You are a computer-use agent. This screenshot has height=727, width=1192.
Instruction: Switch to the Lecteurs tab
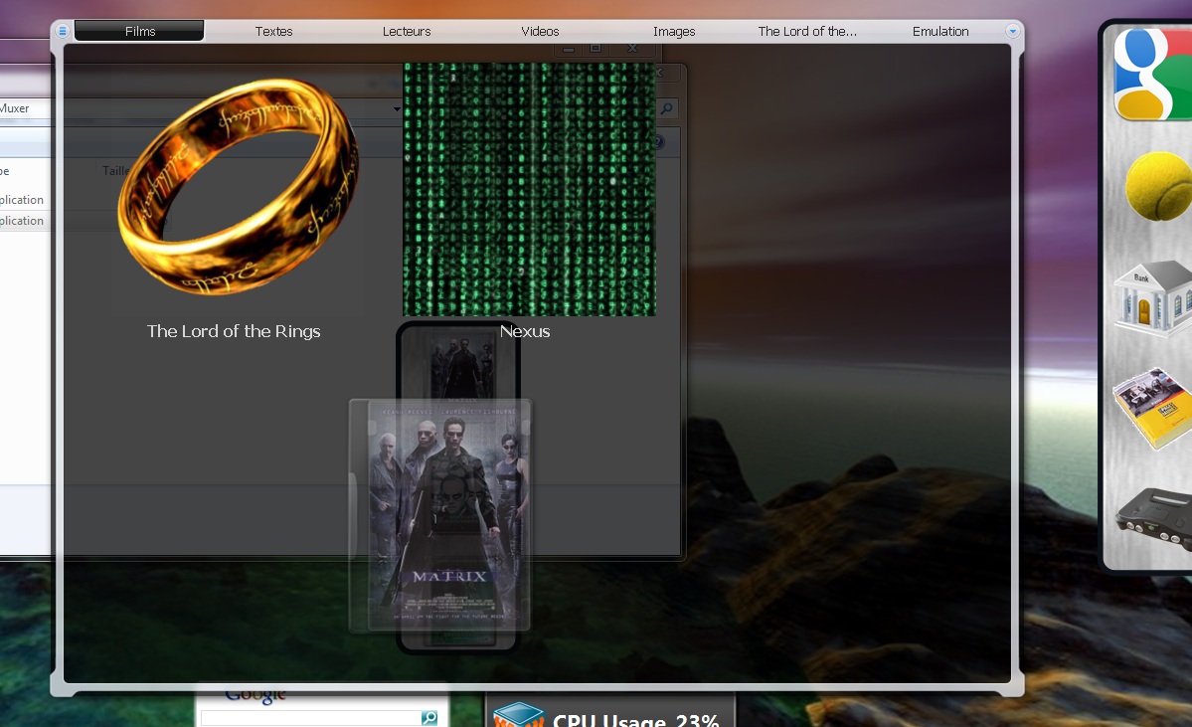pyautogui.click(x=407, y=32)
